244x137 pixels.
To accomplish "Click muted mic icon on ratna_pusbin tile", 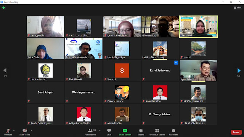I will click(29, 35).
